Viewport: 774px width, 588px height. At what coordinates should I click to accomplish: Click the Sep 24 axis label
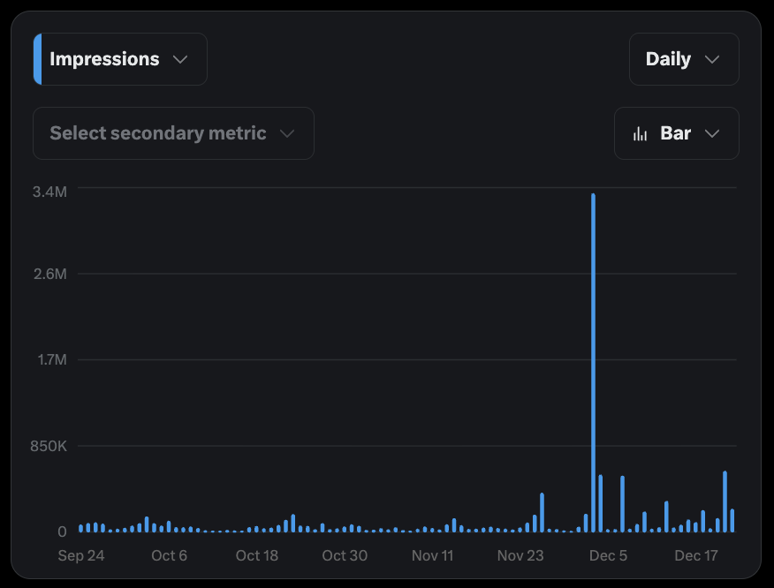coord(80,555)
